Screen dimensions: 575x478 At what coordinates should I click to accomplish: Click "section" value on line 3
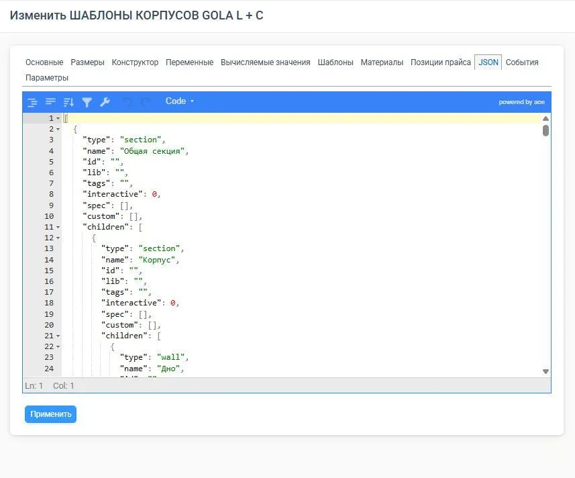[140, 140]
